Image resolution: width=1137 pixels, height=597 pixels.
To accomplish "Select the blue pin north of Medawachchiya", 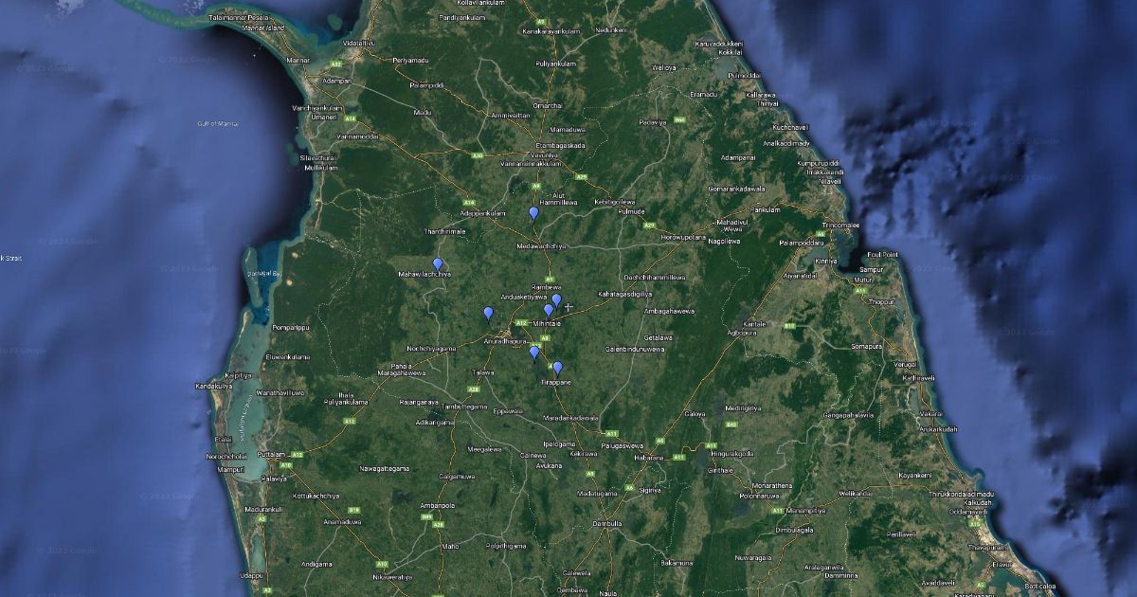I will [x=533, y=213].
